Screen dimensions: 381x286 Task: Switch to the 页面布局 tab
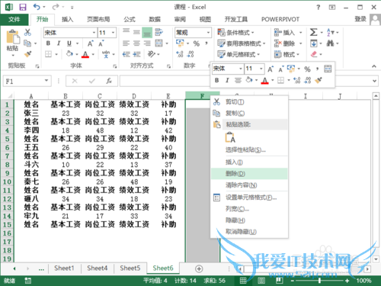click(x=98, y=19)
